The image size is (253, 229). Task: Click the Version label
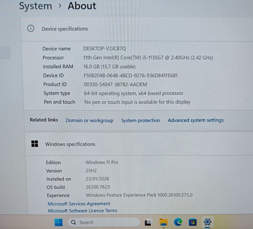[54, 171]
